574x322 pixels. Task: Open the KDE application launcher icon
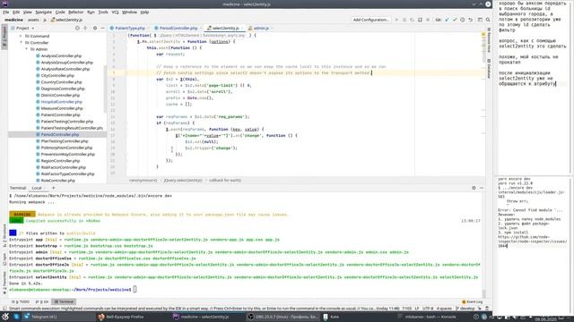(x=5, y=317)
